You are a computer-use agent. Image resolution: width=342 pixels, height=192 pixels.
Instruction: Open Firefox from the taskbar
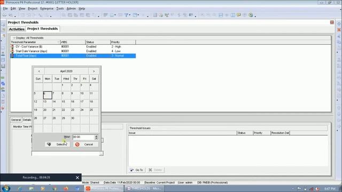(x=66, y=188)
